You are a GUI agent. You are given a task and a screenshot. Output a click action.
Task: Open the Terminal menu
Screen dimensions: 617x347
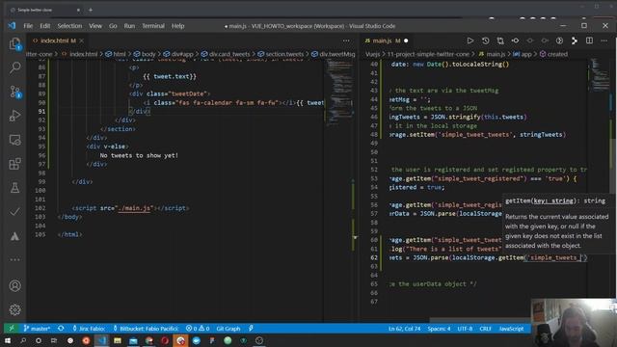[x=153, y=26]
